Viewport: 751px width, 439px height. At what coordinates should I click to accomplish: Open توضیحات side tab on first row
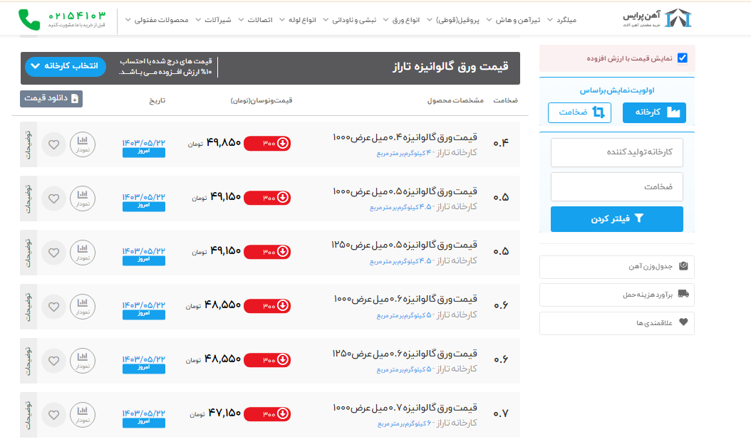[x=29, y=144]
